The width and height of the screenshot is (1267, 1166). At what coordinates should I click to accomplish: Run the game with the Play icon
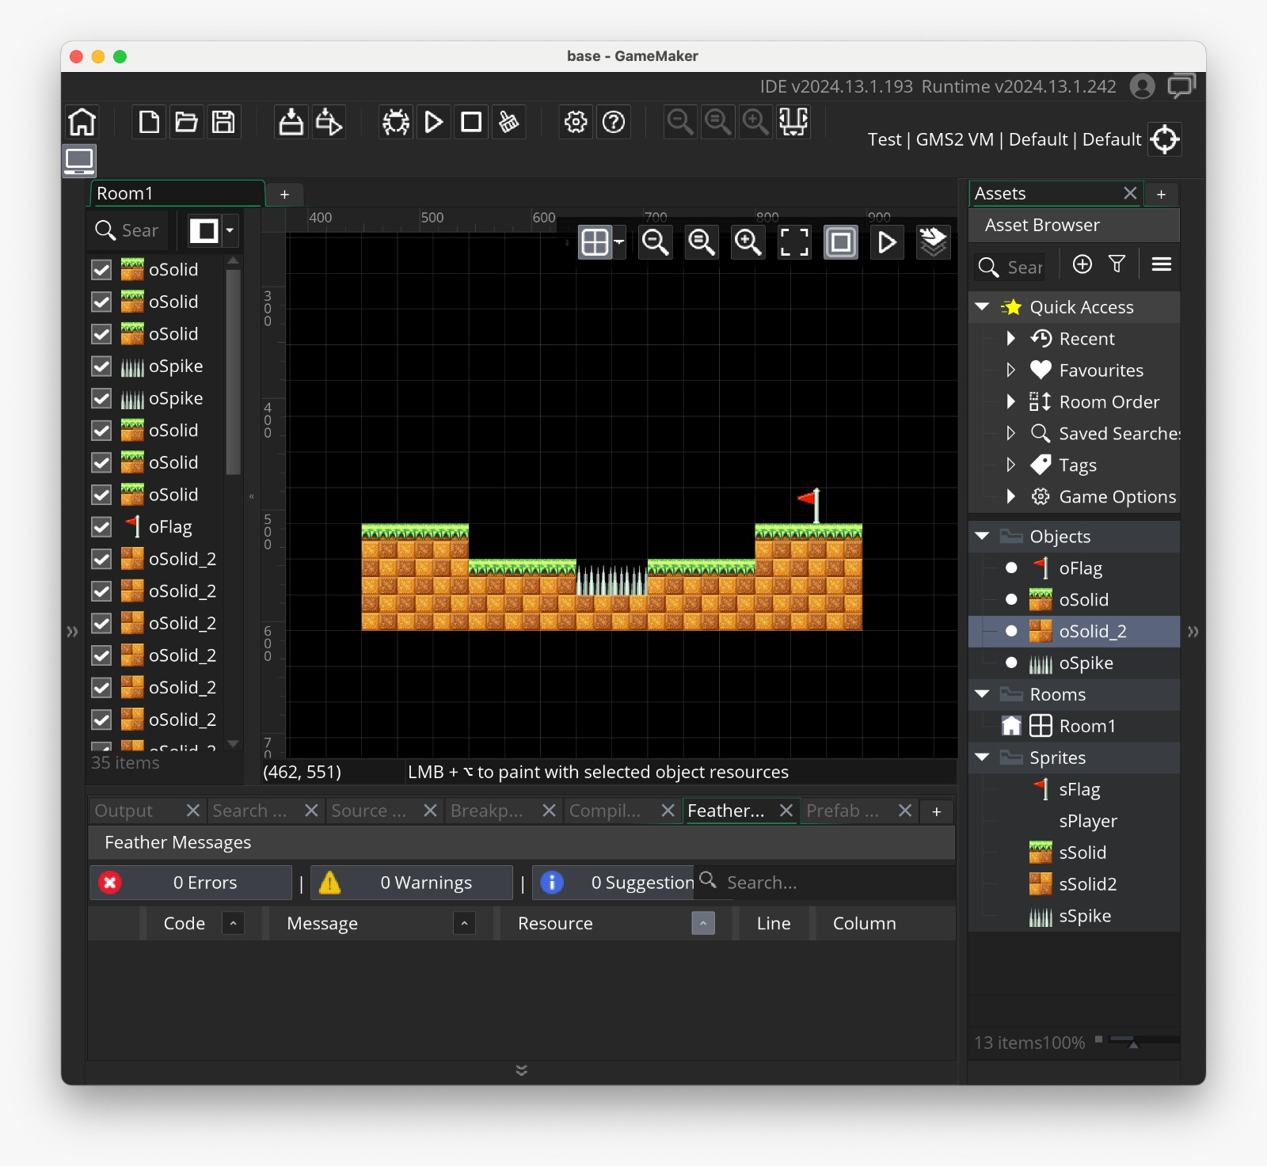tap(433, 122)
